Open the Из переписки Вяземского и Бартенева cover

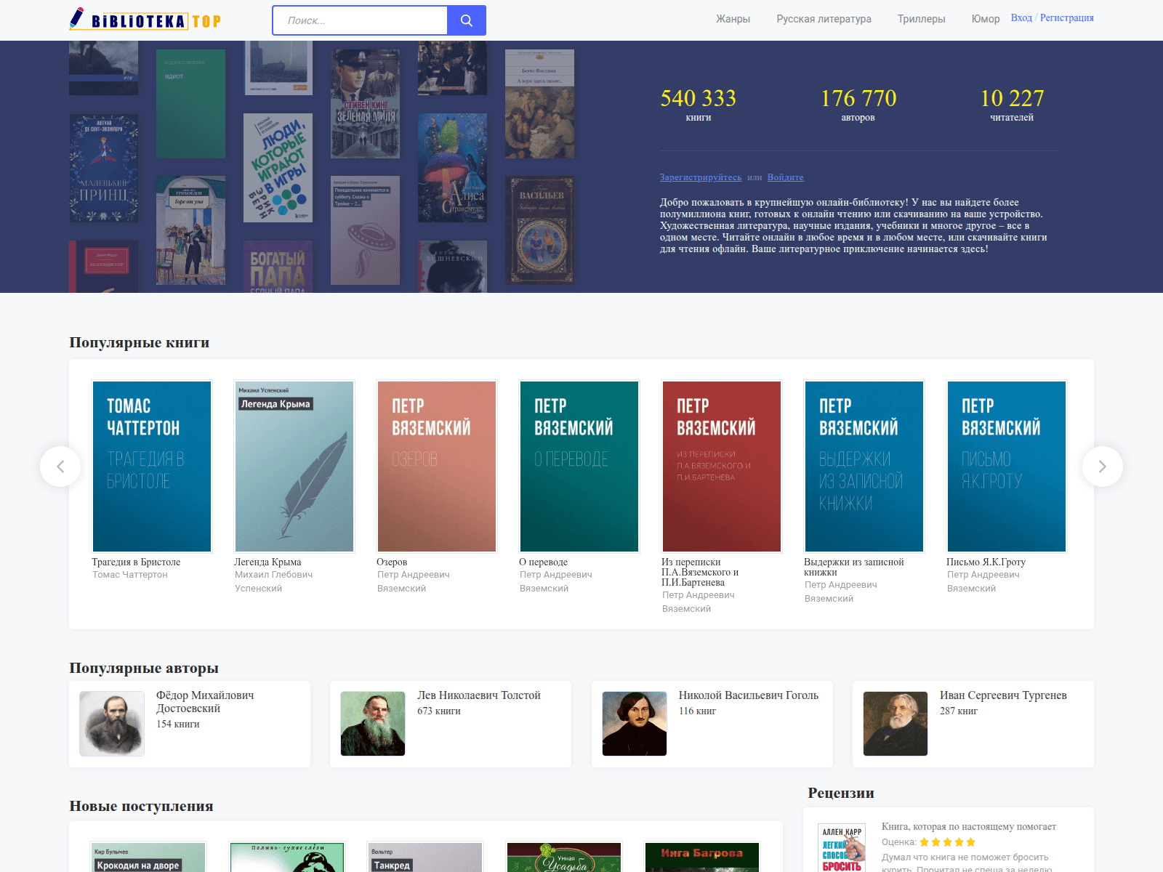[x=722, y=467]
